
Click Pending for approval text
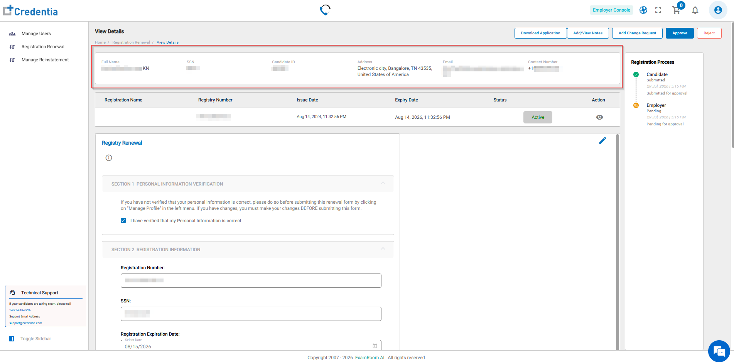(665, 124)
